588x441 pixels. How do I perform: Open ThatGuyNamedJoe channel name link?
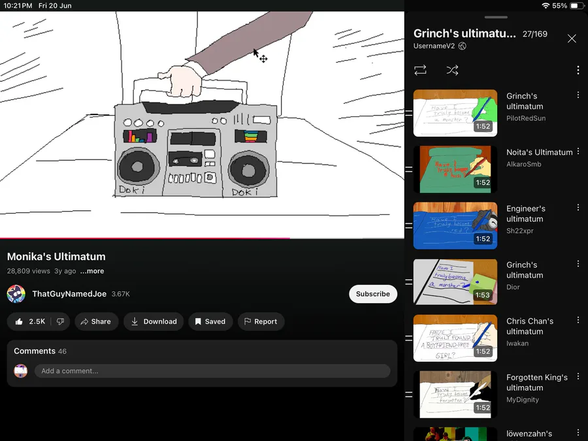click(69, 293)
